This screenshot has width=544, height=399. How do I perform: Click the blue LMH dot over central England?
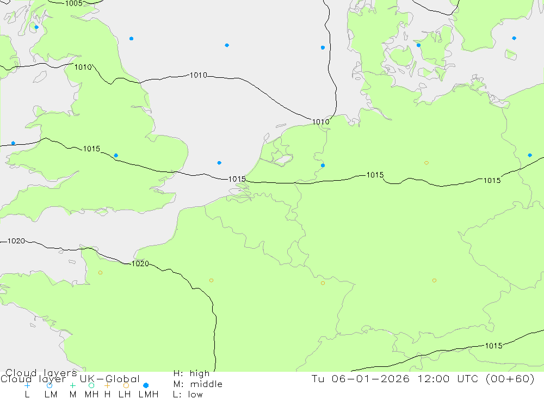point(116,156)
